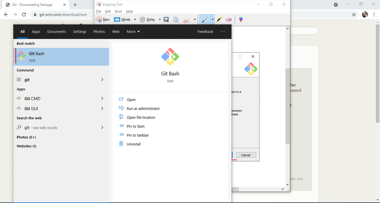The image size is (380, 203).
Task: Expand the web results arrow for git
Action: (102, 128)
